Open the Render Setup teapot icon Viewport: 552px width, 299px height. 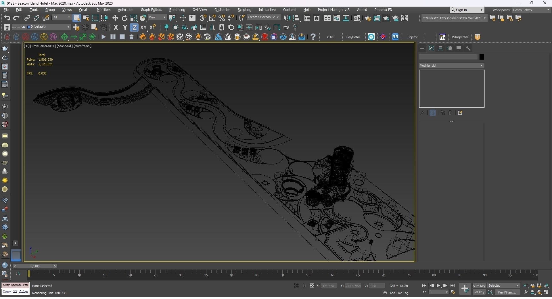click(367, 18)
